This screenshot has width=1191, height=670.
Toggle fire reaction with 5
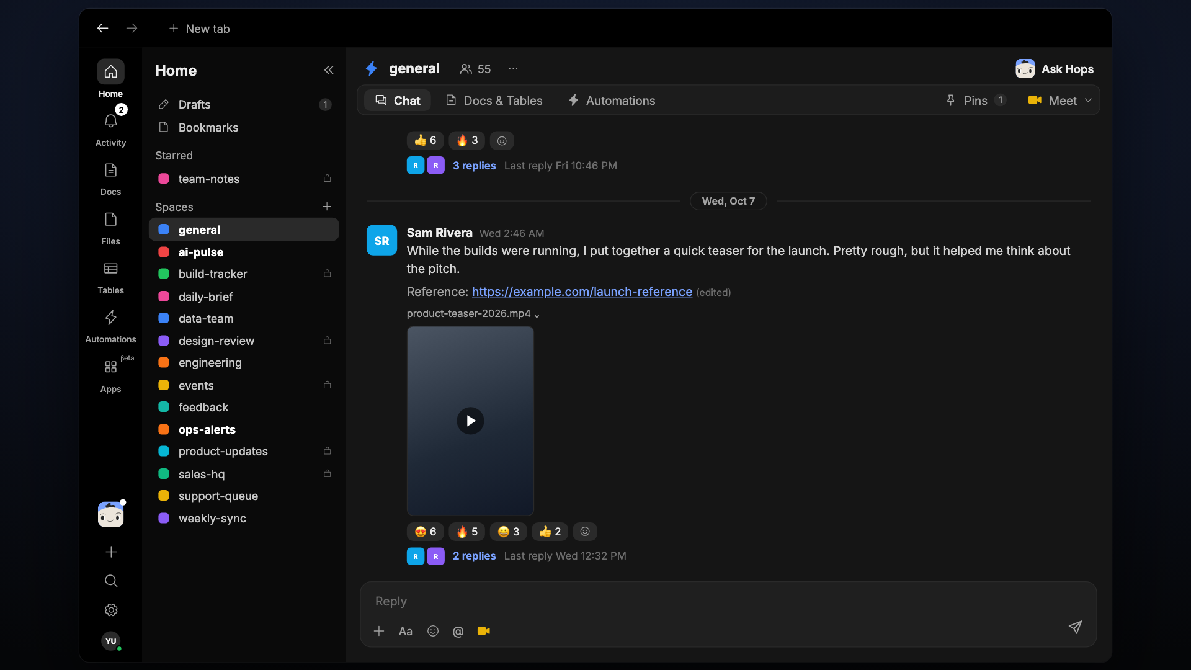(x=467, y=532)
